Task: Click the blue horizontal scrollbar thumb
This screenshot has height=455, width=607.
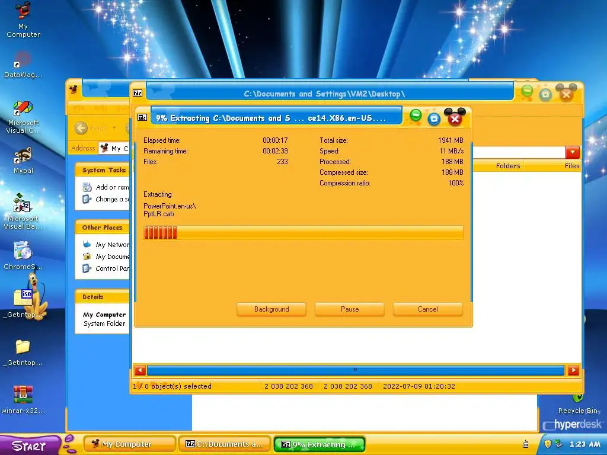Action: 356,370
